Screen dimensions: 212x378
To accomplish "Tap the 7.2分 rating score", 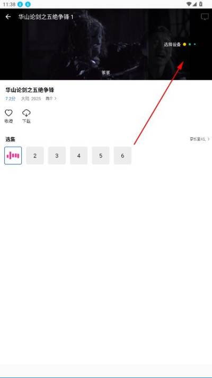I will 11,98.
